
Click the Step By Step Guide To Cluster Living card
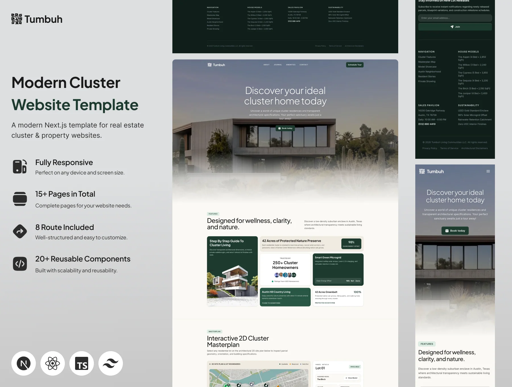click(232, 271)
